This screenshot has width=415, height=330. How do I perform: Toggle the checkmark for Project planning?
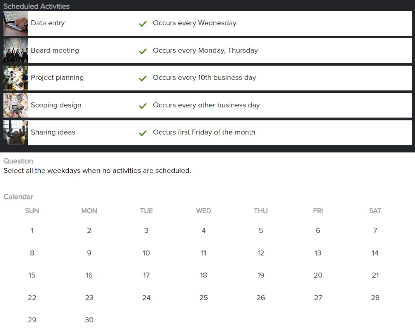[x=143, y=78]
